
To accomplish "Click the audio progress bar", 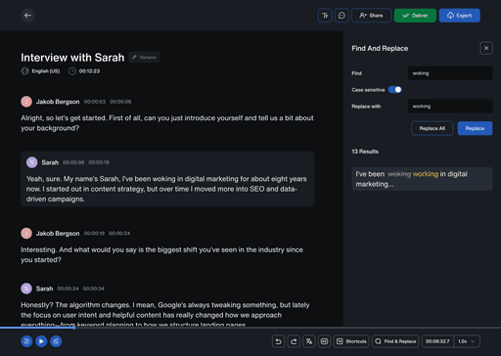I will pos(250,328).
